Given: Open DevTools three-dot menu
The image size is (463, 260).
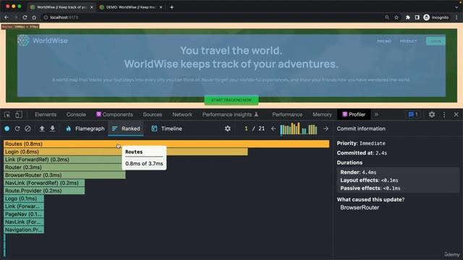Looking at the screenshot, I should pyautogui.click(x=444, y=114).
